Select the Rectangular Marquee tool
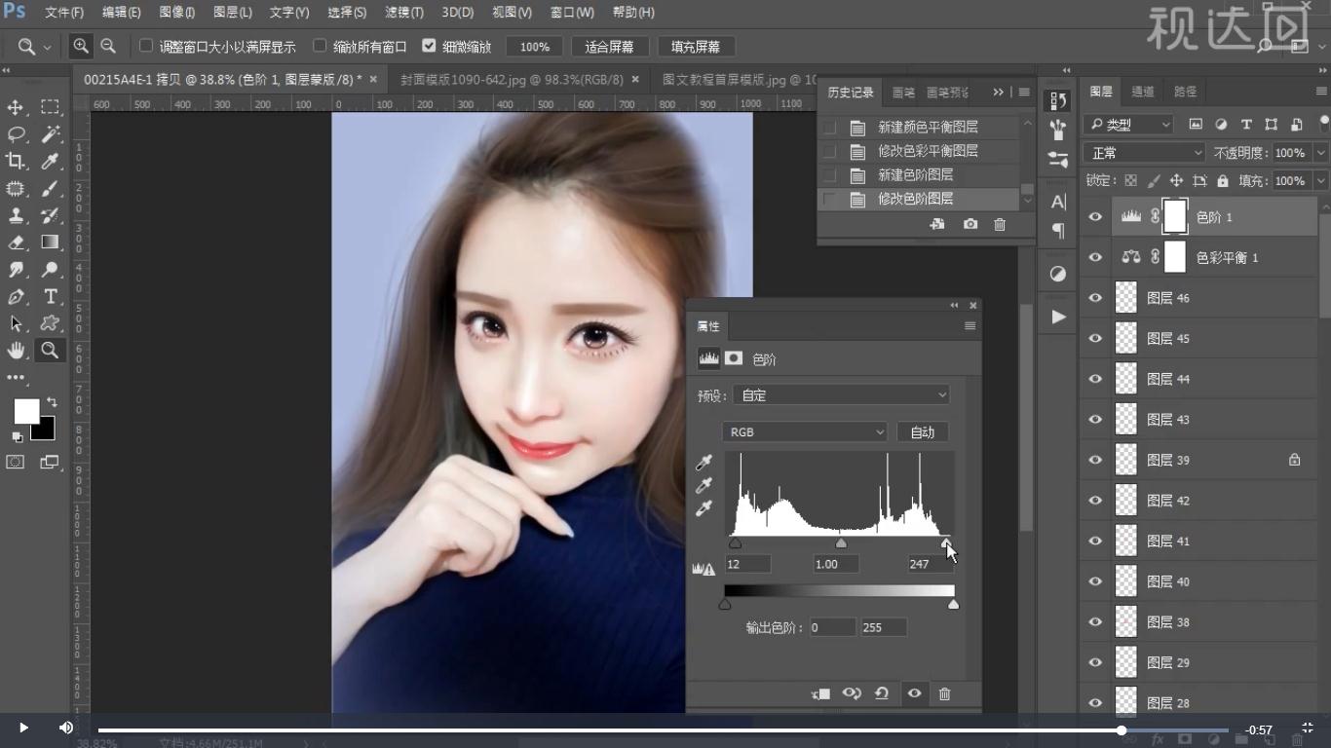 pos(50,107)
